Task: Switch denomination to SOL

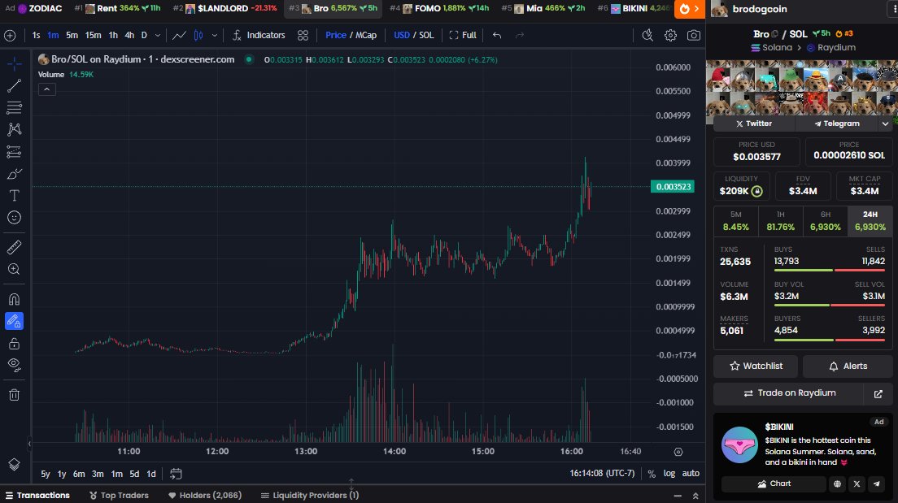Action: (427, 36)
